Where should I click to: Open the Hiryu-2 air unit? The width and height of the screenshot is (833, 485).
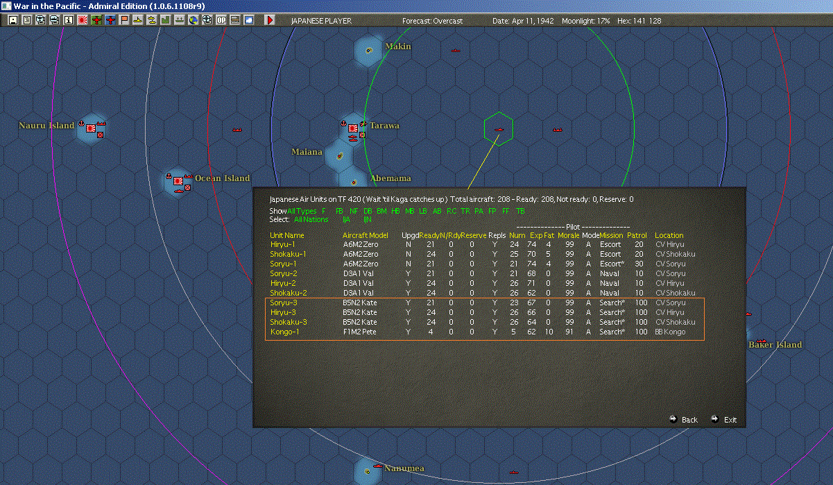pyautogui.click(x=283, y=283)
